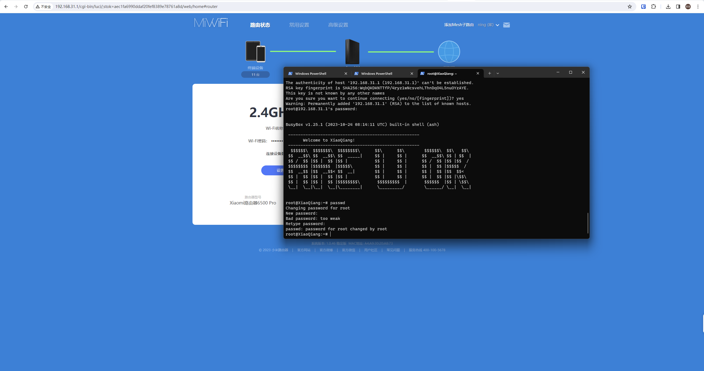Click the terminal window scrollbar thumb

tap(588, 223)
